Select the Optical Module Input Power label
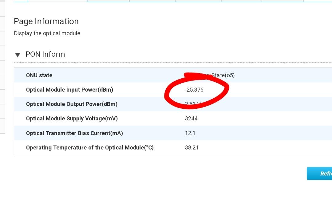The height and width of the screenshot is (219, 332). pyautogui.click(x=69, y=90)
